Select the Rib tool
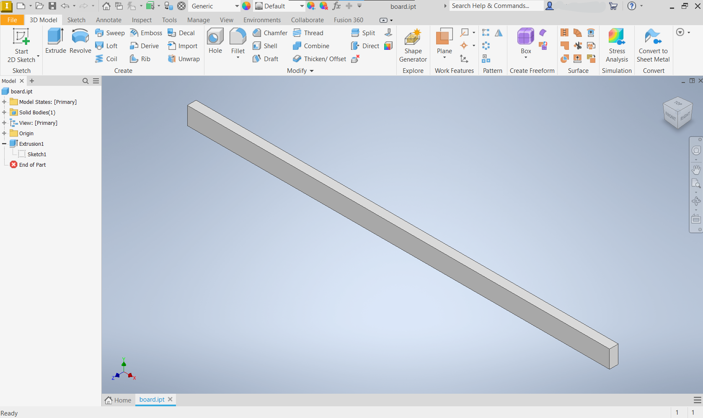703x418 pixels. click(x=140, y=59)
